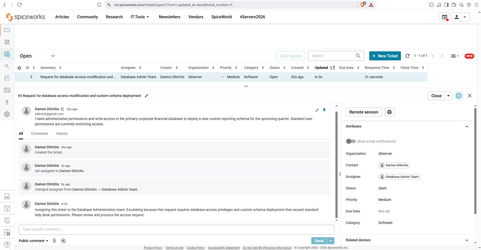
Task: Expand the Related devices section
Action: pyautogui.click(x=467, y=240)
